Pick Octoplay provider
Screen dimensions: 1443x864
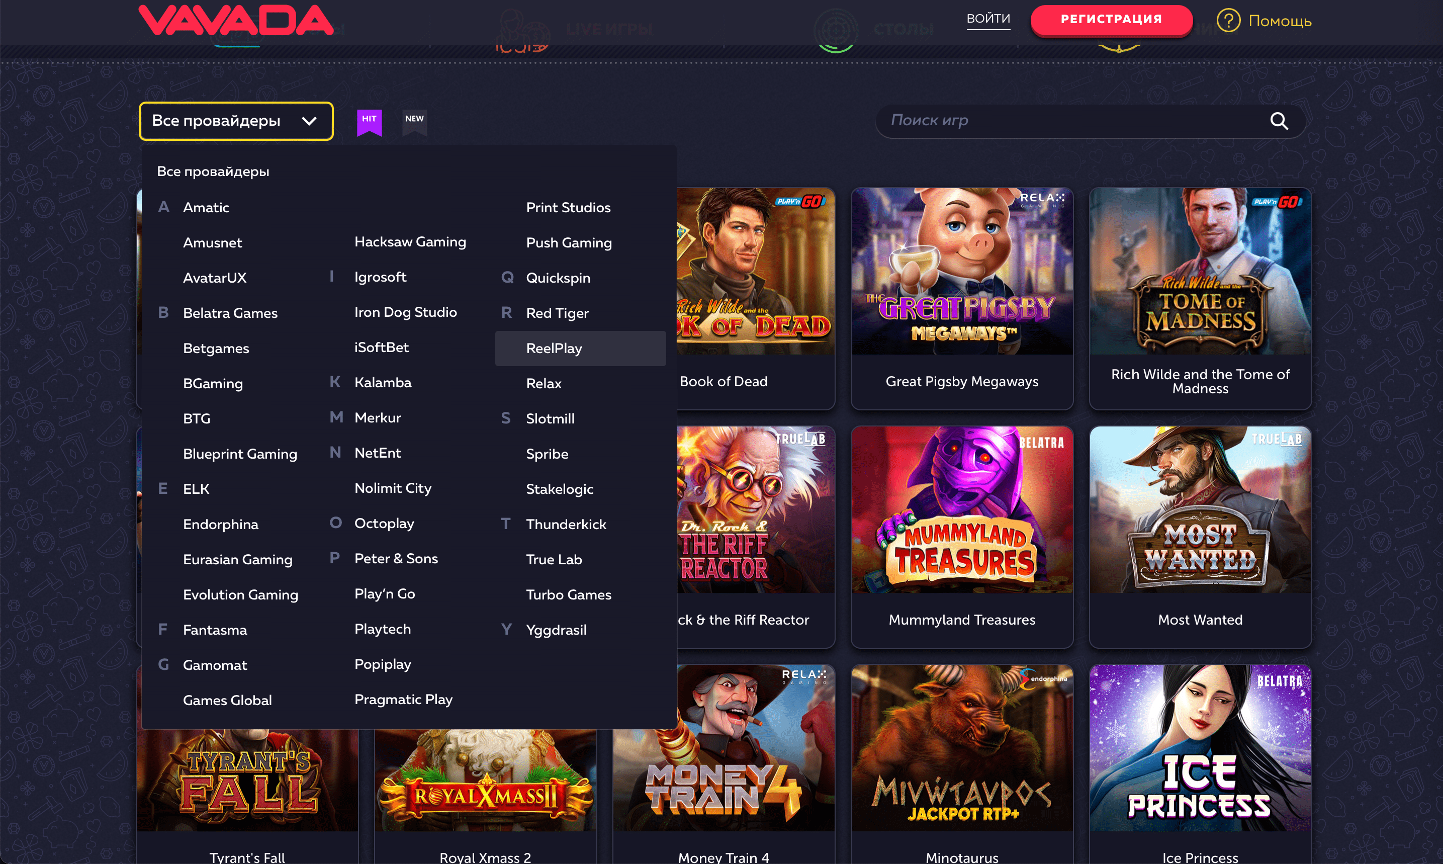click(384, 524)
